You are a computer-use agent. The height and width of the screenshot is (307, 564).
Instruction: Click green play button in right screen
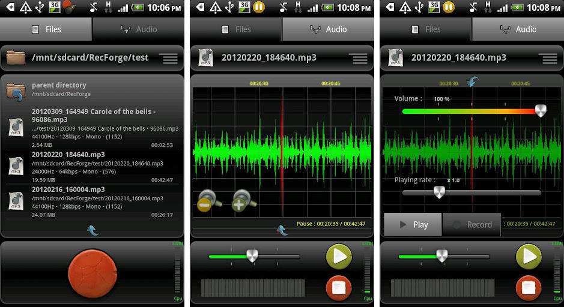(x=529, y=257)
